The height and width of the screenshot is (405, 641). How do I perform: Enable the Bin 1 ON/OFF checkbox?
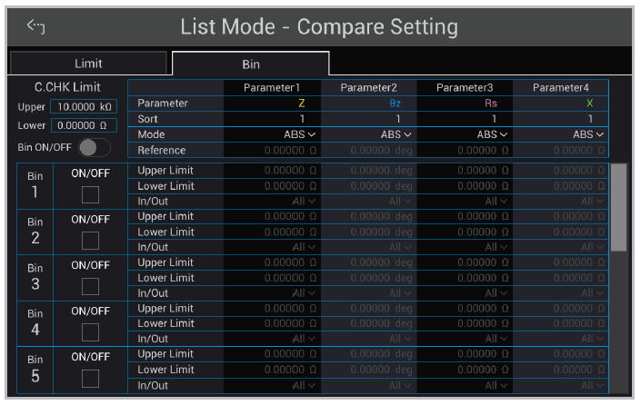pyautogui.click(x=90, y=194)
